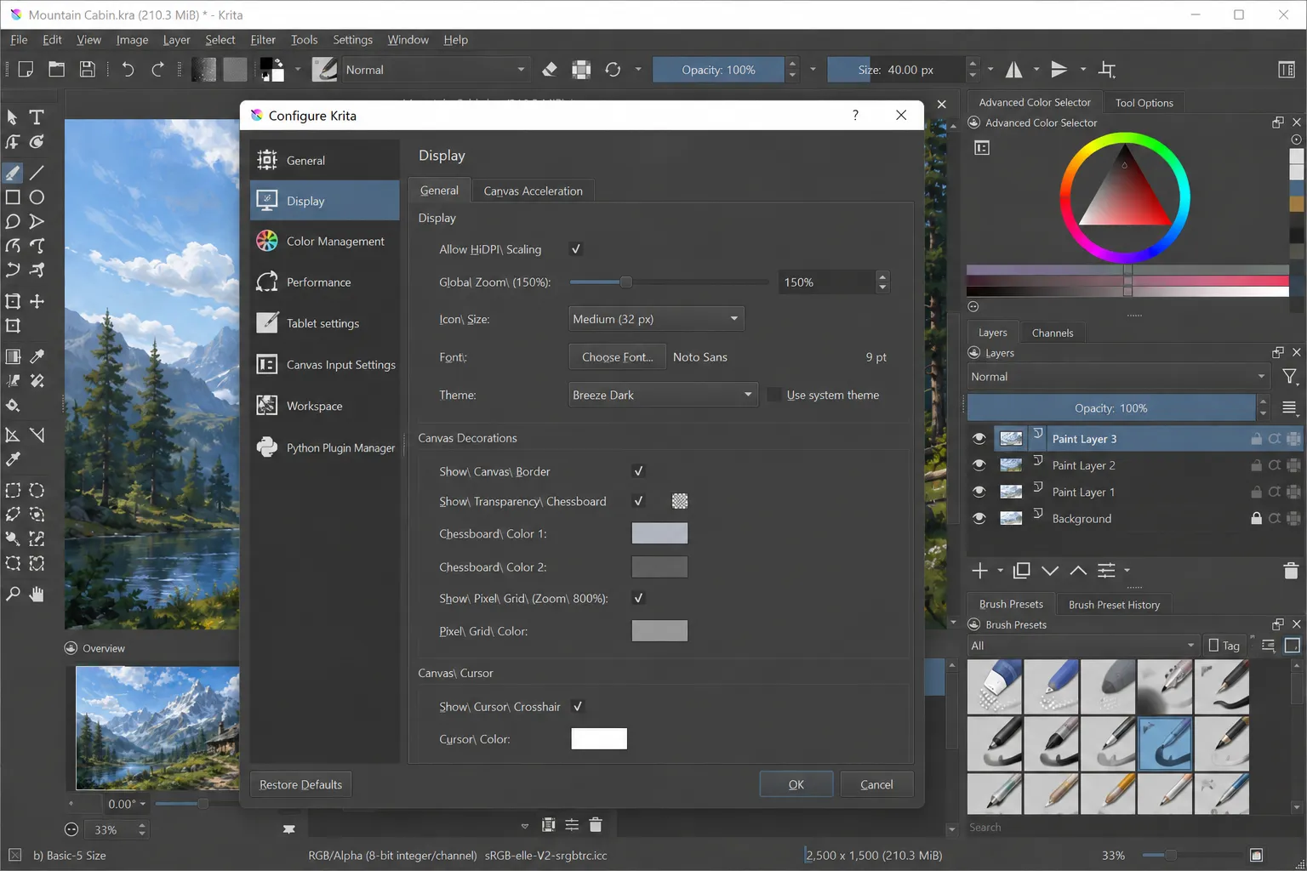The width and height of the screenshot is (1307, 871).
Task: Open the Layers blending mode Normal dropdown
Action: pyautogui.click(x=1119, y=377)
